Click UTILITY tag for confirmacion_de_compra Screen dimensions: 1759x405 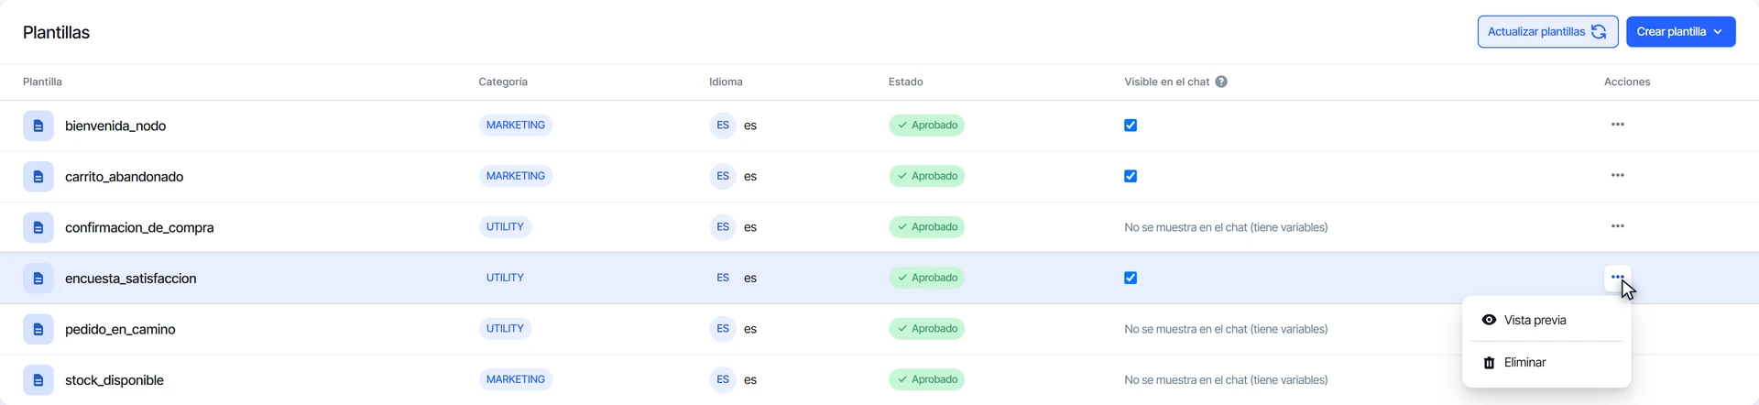505,227
